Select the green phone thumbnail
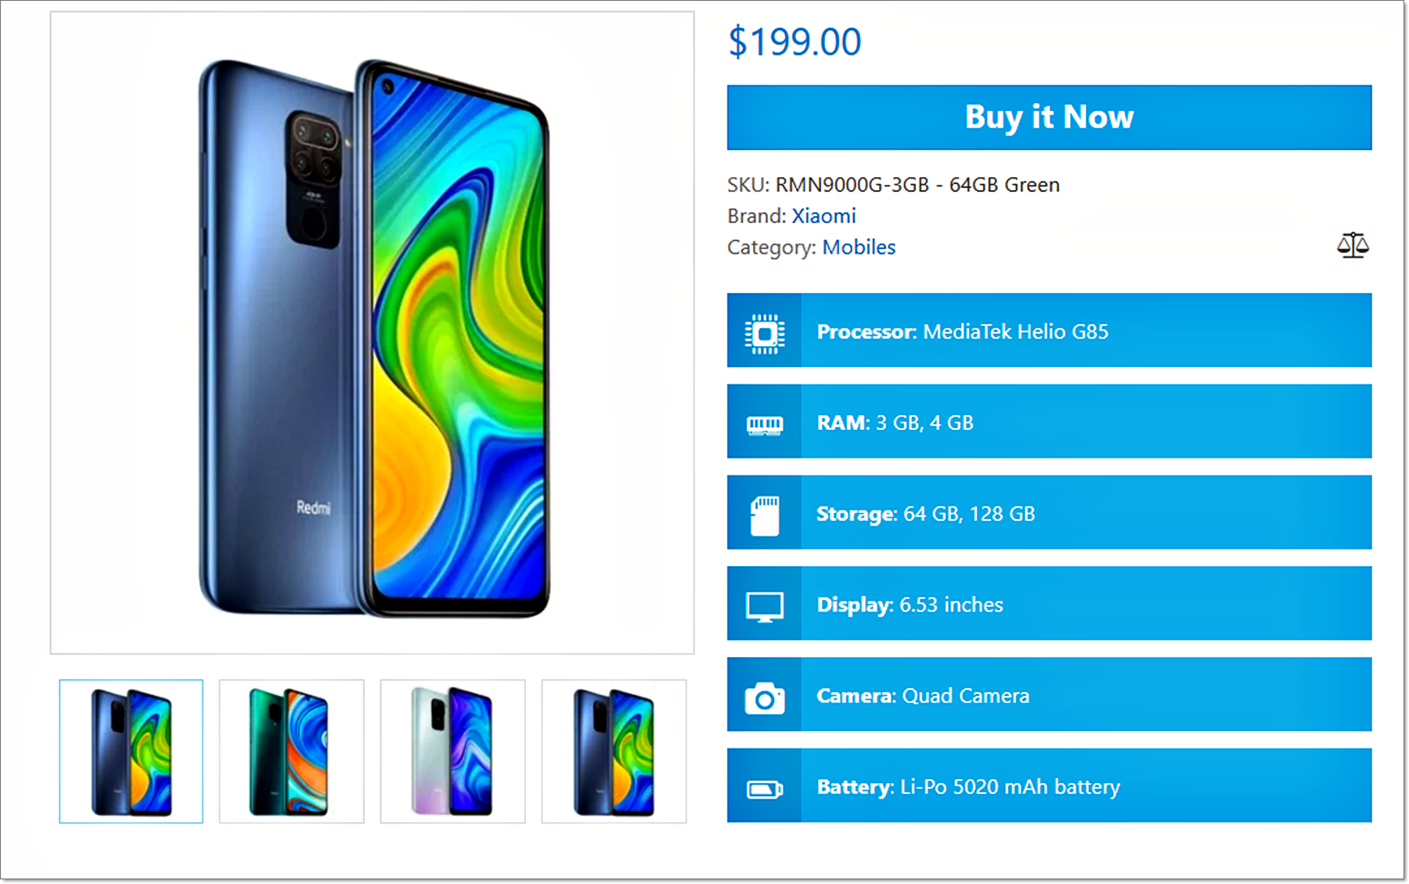 292,752
